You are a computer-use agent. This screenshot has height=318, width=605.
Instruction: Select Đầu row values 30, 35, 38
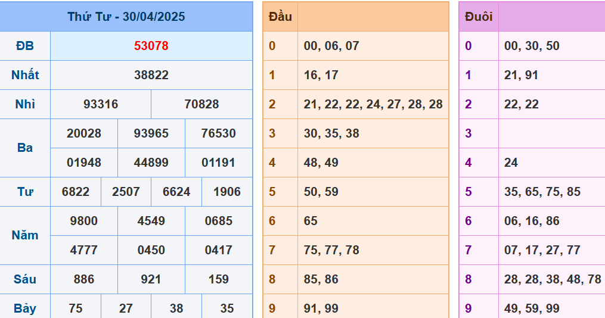point(331,133)
